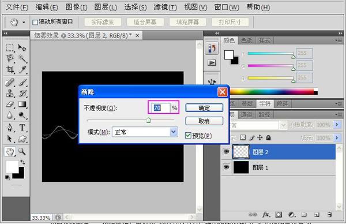Select the Rectangular Marquee tool
The width and height of the screenshot is (346, 224).
coord(10,47)
